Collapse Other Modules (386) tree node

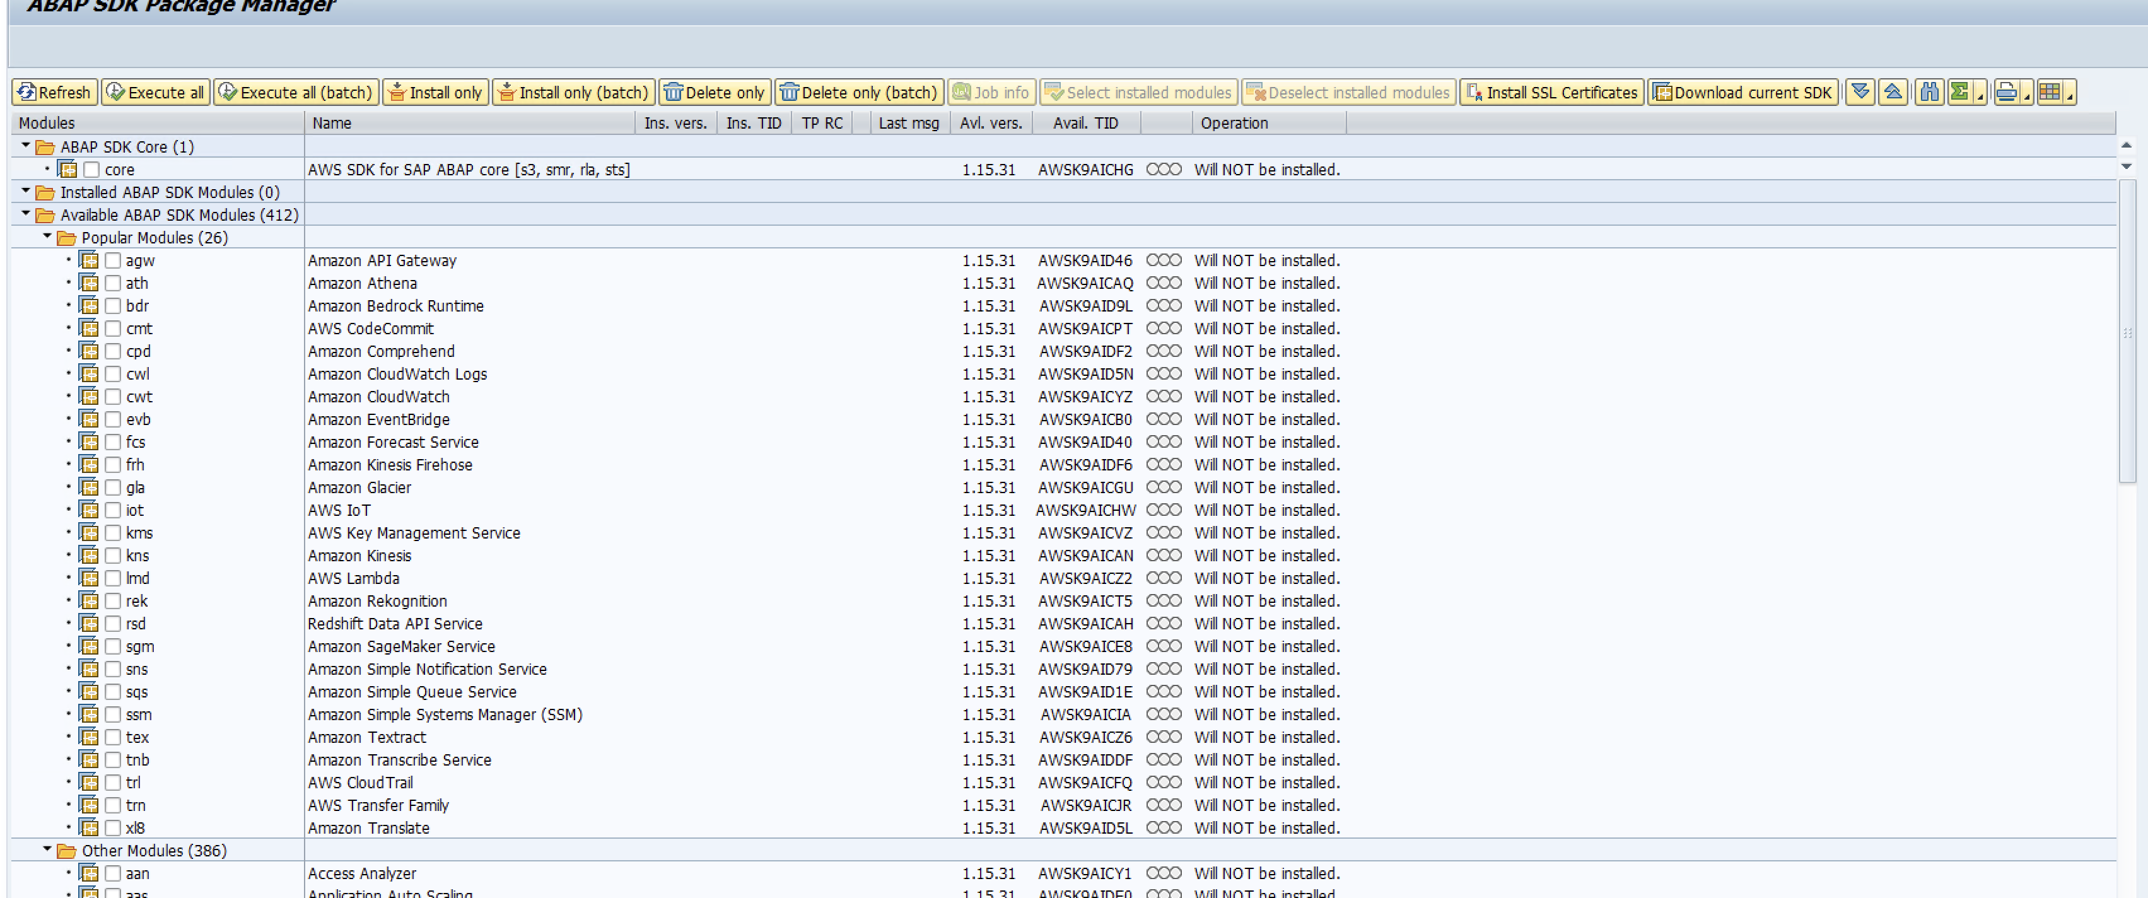pos(47,851)
